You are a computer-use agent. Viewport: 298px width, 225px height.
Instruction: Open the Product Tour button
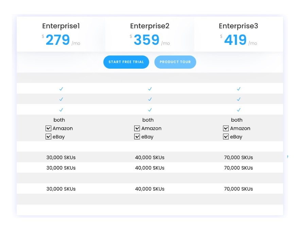point(175,62)
